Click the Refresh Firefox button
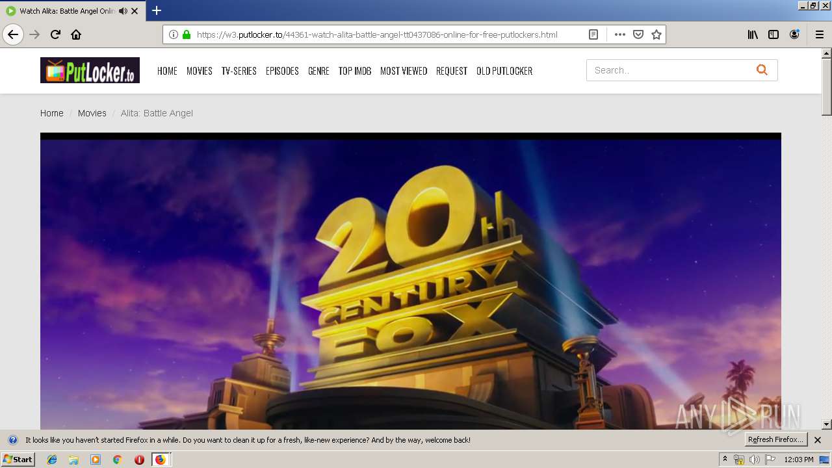This screenshot has height=468, width=832. tap(775, 439)
